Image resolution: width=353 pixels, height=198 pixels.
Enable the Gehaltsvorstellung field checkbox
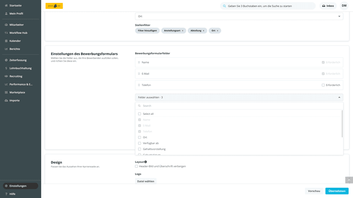(x=139, y=149)
